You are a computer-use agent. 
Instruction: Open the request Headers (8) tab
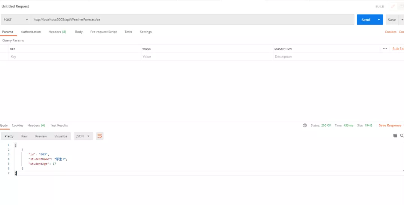(x=57, y=32)
